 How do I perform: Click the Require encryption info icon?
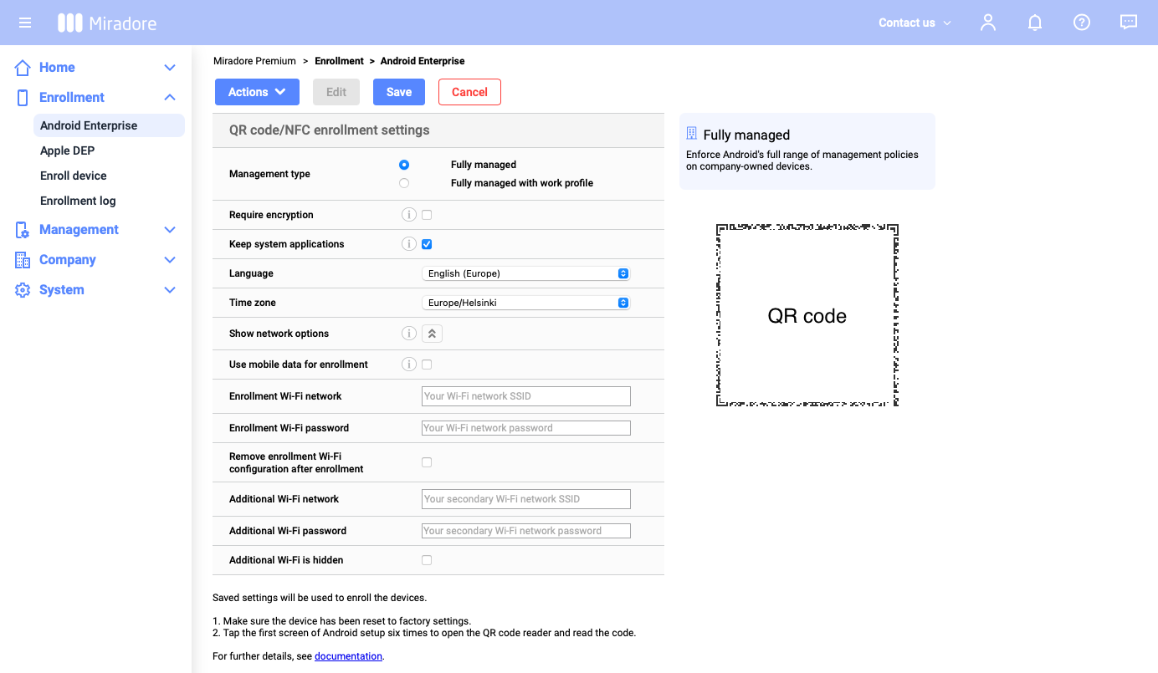coord(408,214)
